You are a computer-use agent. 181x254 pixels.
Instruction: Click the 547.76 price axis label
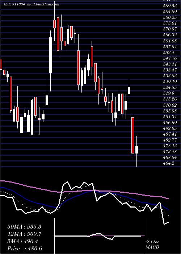click(169, 58)
